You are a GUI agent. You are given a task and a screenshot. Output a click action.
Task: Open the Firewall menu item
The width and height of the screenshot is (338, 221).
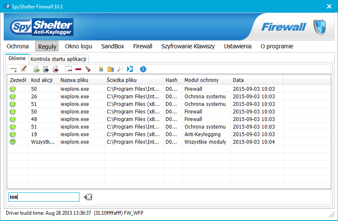coord(143,46)
